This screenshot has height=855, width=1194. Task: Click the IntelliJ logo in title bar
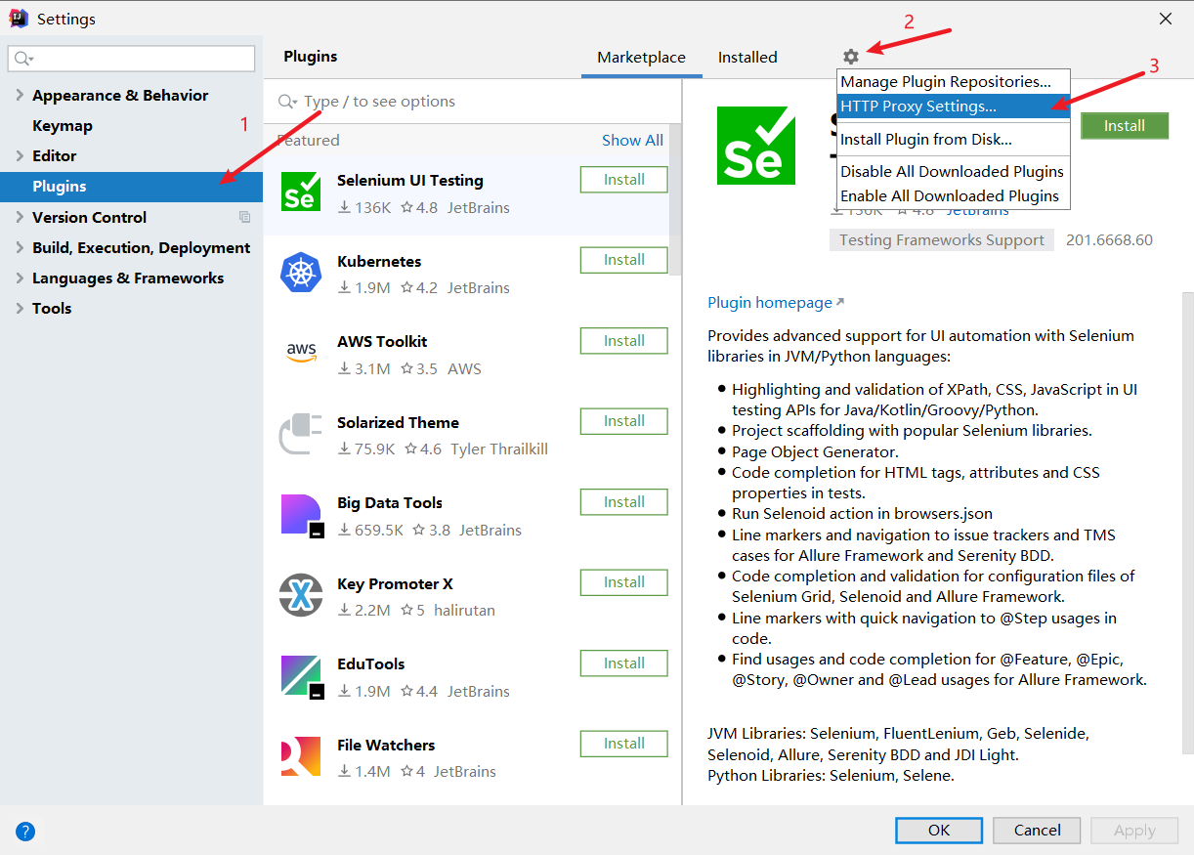[18, 19]
